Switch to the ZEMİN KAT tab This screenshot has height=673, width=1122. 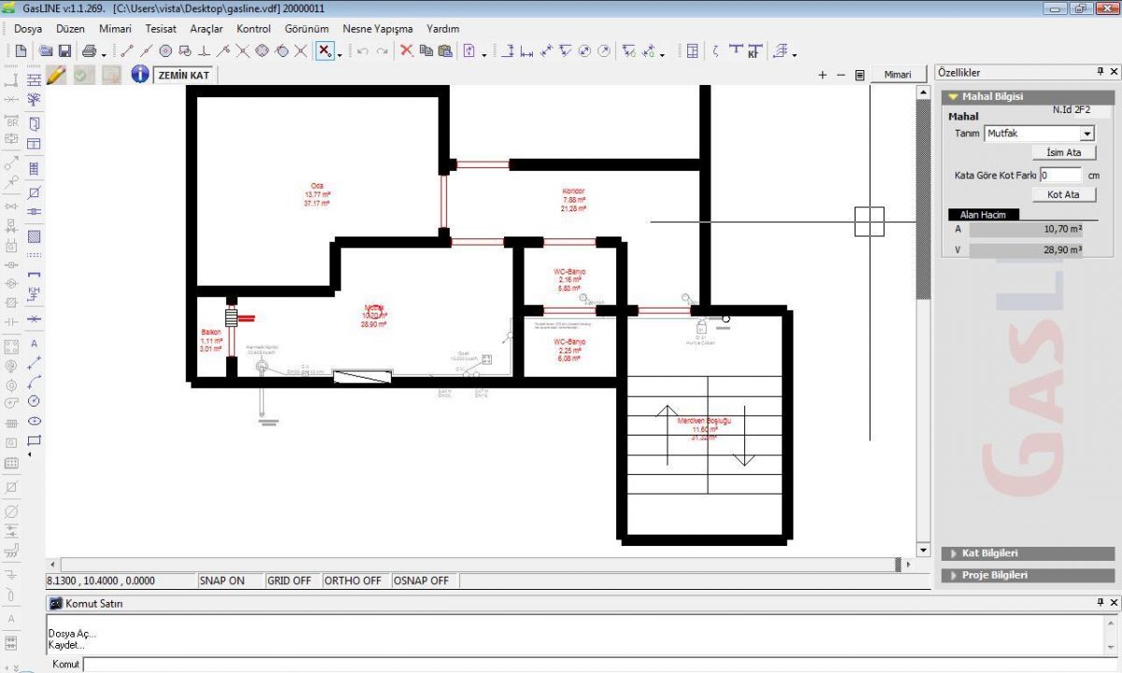coord(183,75)
